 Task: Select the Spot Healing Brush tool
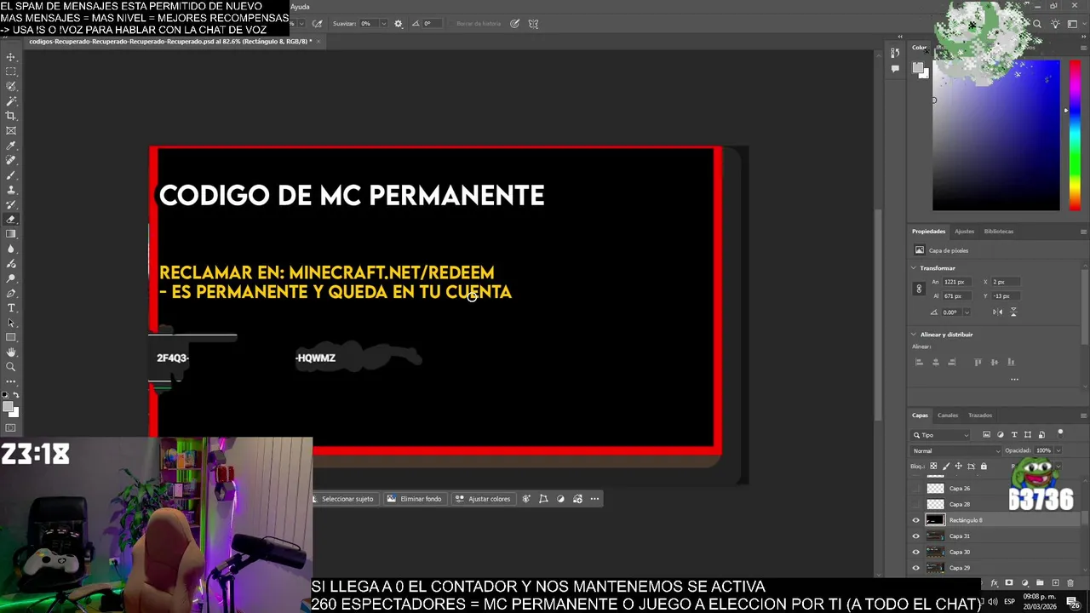tap(11, 160)
